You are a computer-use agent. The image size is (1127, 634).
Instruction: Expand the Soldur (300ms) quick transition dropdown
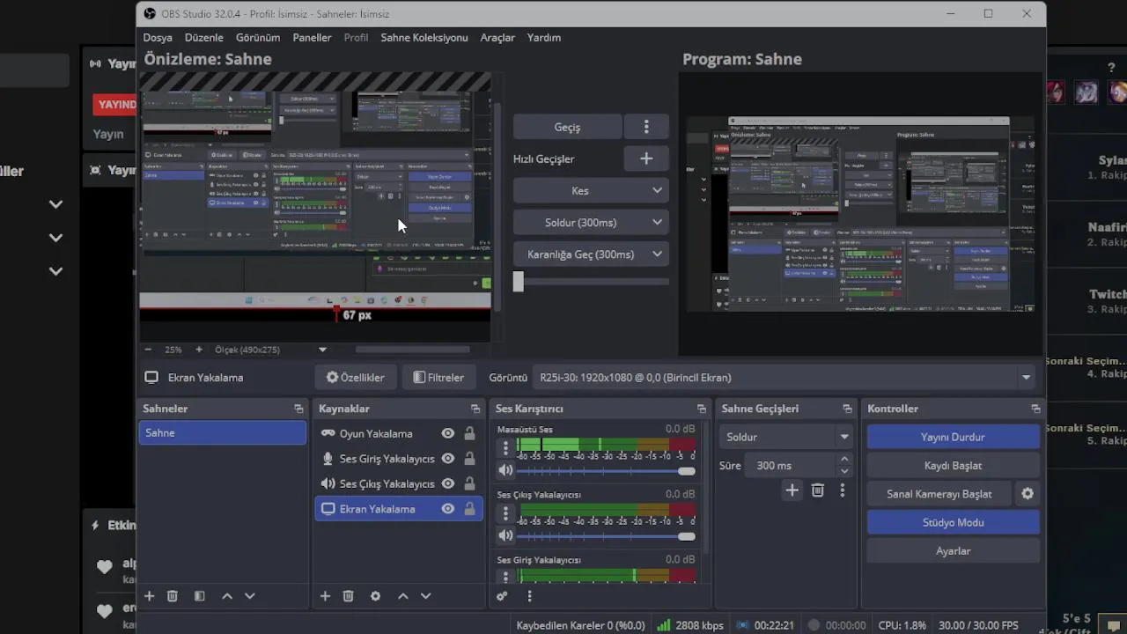pyautogui.click(x=657, y=222)
